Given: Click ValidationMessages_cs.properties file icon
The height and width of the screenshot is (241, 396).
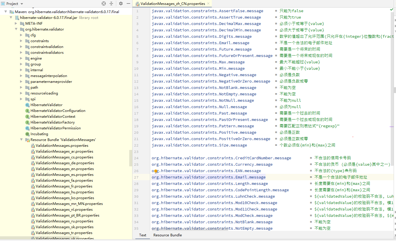Looking at the screenshot, I should click(33, 157).
